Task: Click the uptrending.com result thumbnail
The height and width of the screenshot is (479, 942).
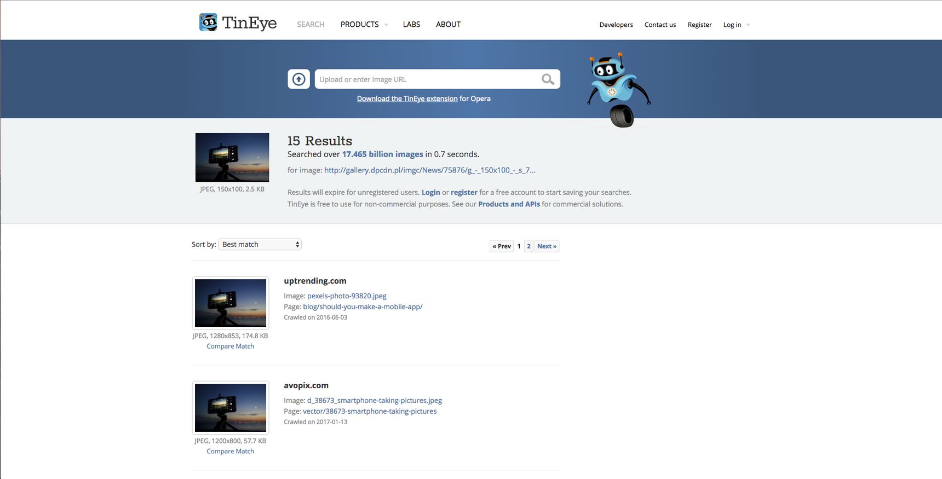Action: coord(231,303)
